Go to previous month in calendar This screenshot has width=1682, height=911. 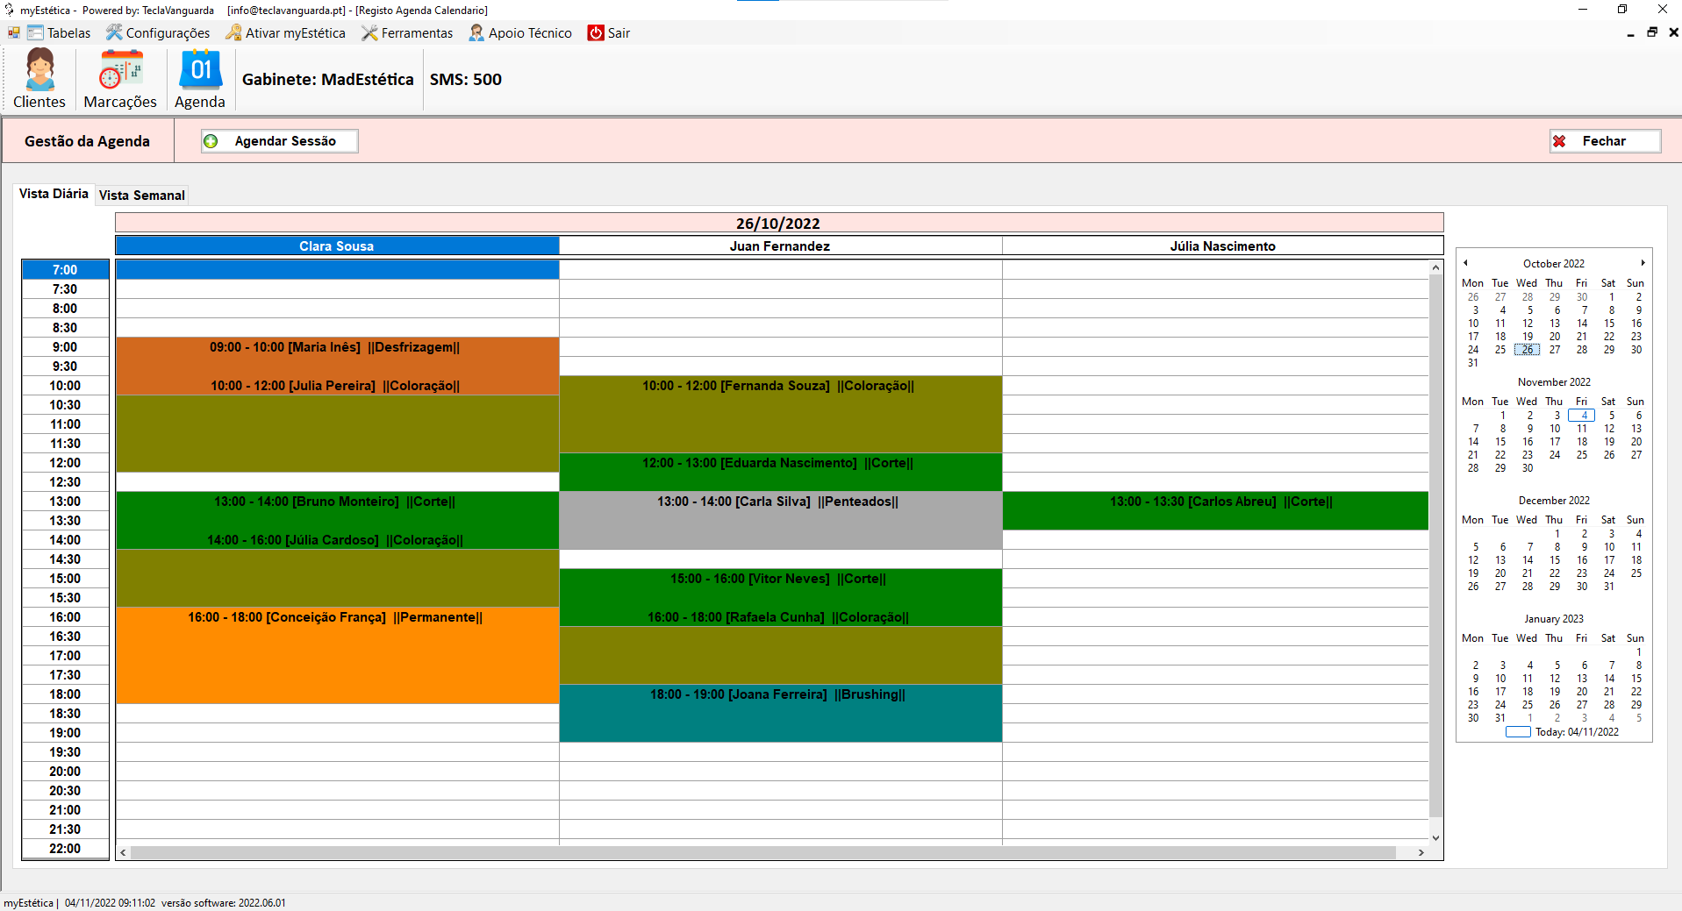(x=1465, y=263)
